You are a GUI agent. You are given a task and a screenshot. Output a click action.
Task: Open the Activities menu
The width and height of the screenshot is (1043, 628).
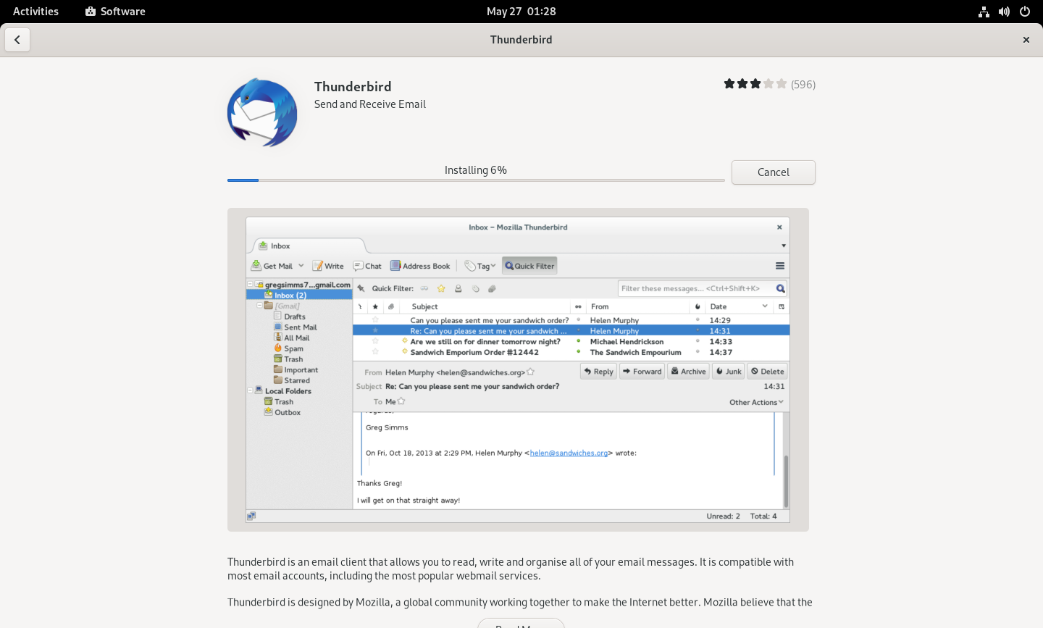(35, 11)
